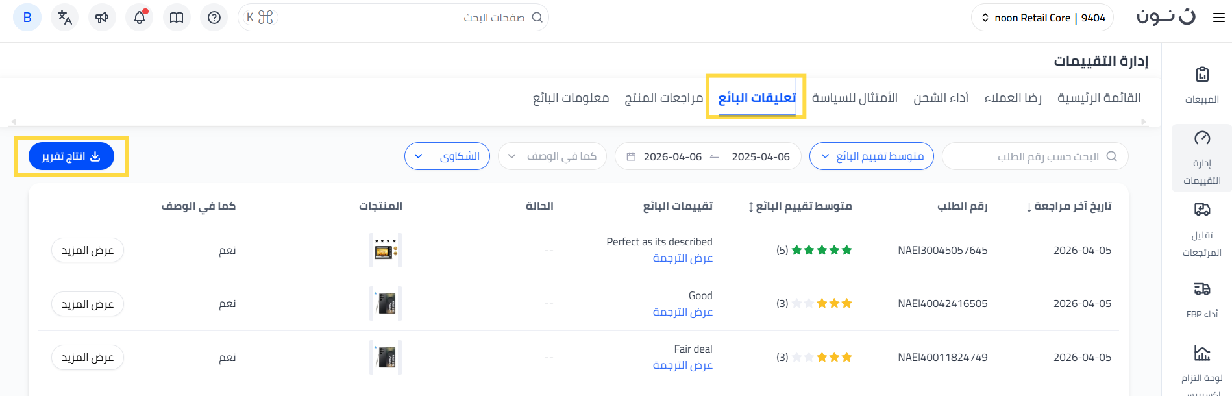Sort by last review date column

click(1069, 206)
